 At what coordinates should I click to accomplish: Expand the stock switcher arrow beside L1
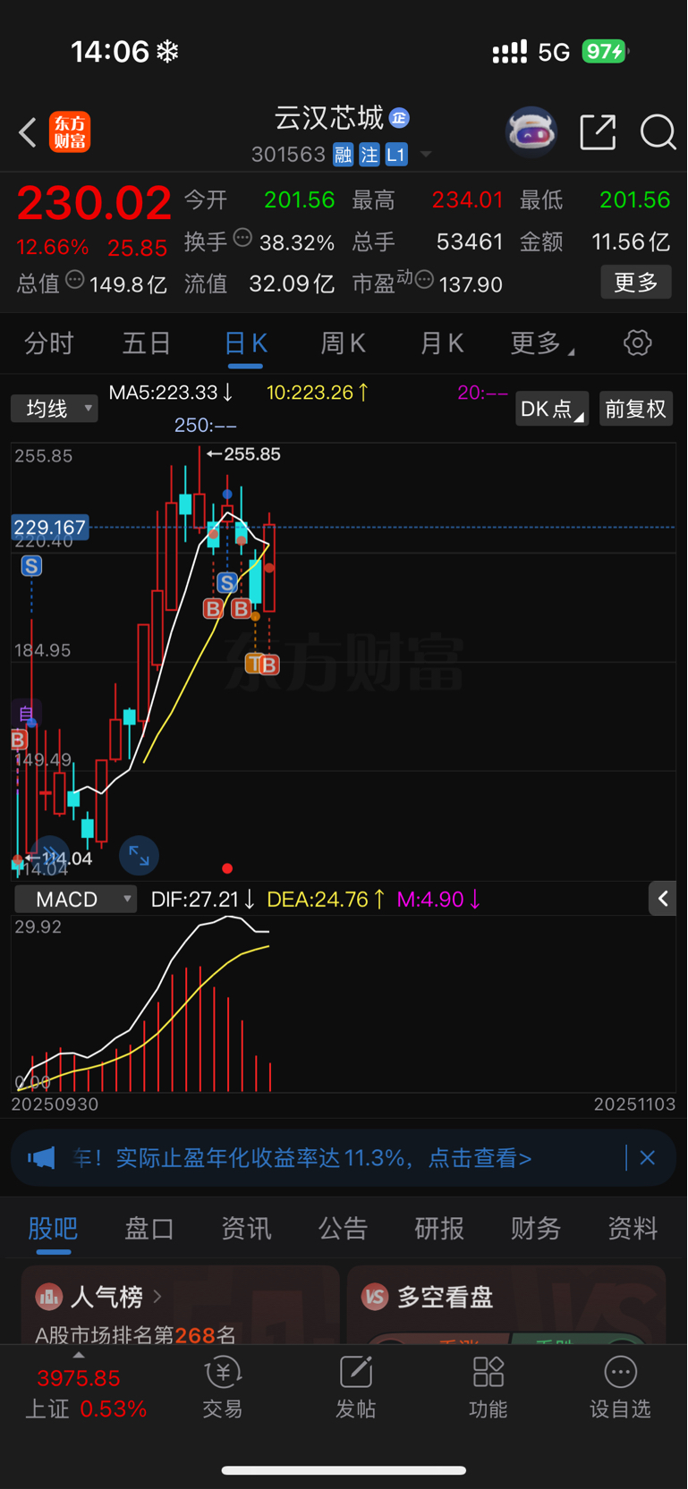pos(426,155)
